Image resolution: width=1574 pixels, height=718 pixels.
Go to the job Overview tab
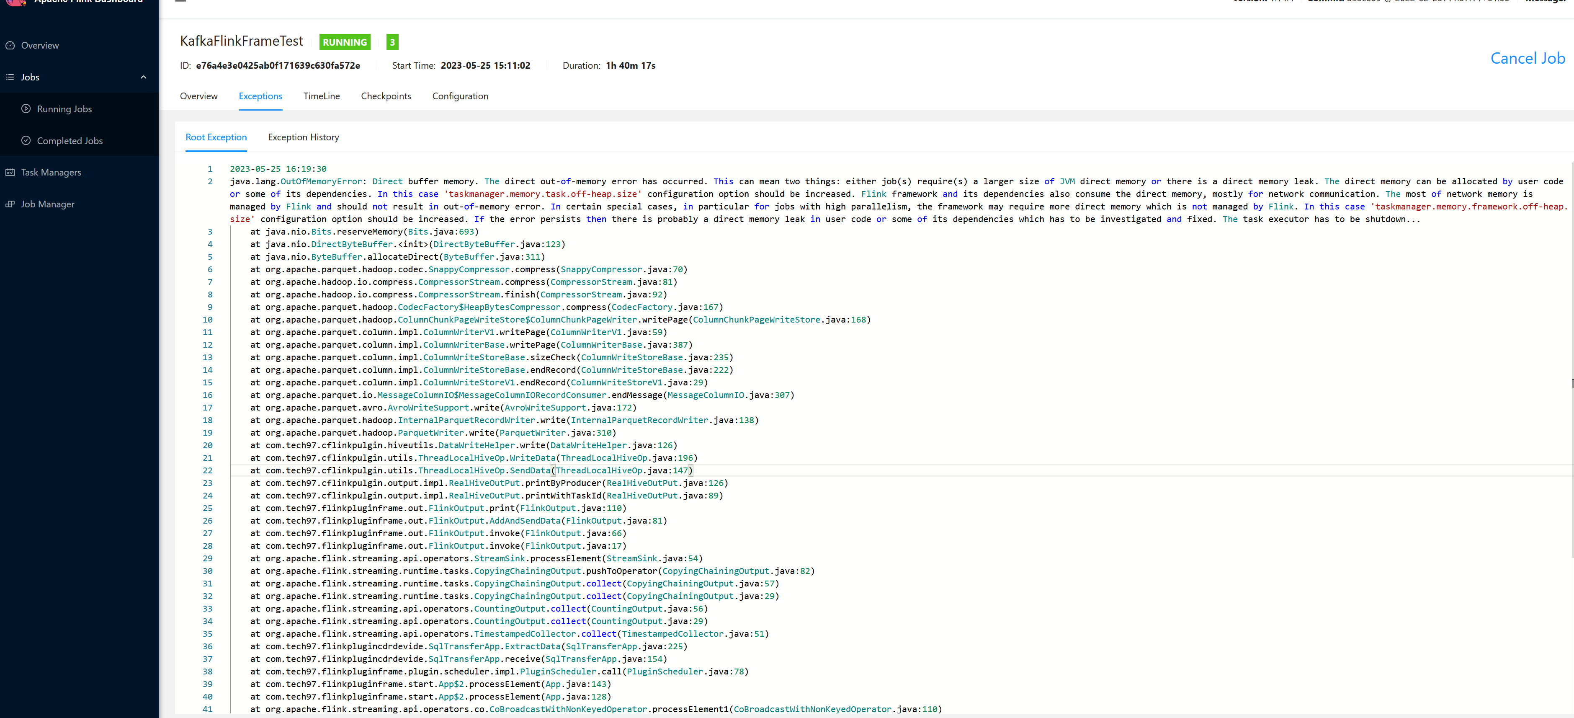point(198,96)
